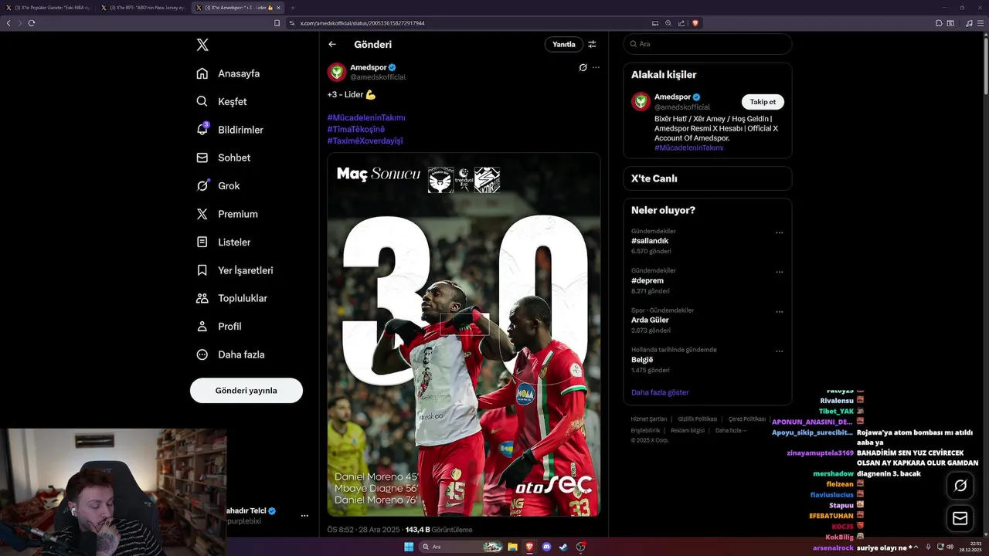This screenshot has height=556, width=989.
Task: Open the 3-0 match result image
Action: 464,334
